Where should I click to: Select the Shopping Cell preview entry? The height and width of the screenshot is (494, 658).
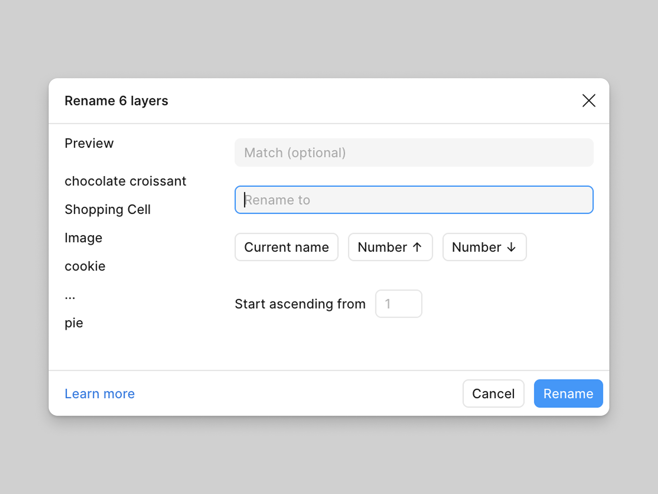108,209
